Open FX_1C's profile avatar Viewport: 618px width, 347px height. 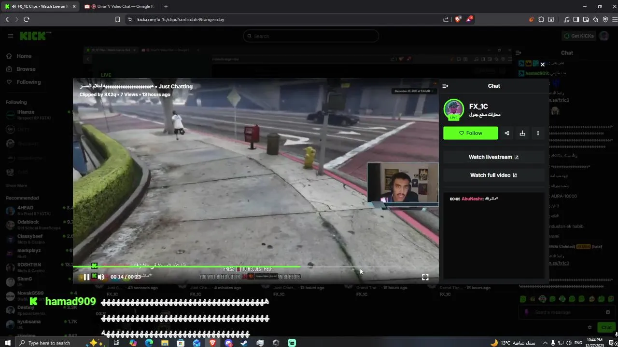pos(454,109)
